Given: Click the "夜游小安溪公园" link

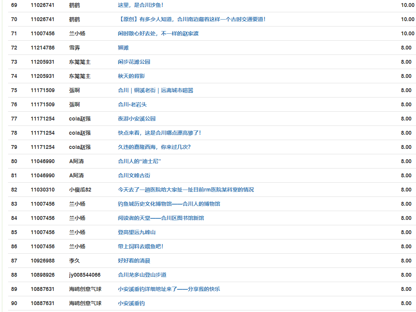Looking at the screenshot, I should pyautogui.click(x=136, y=119).
